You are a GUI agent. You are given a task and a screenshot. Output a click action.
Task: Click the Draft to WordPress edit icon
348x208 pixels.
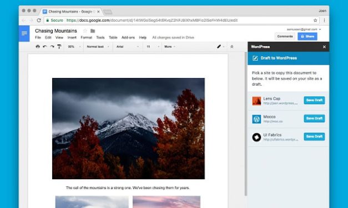pyautogui.click(x=255, y=58)
